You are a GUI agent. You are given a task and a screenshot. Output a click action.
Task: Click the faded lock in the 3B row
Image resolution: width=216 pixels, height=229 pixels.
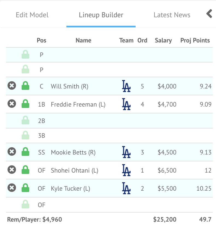tap(25, 135)
